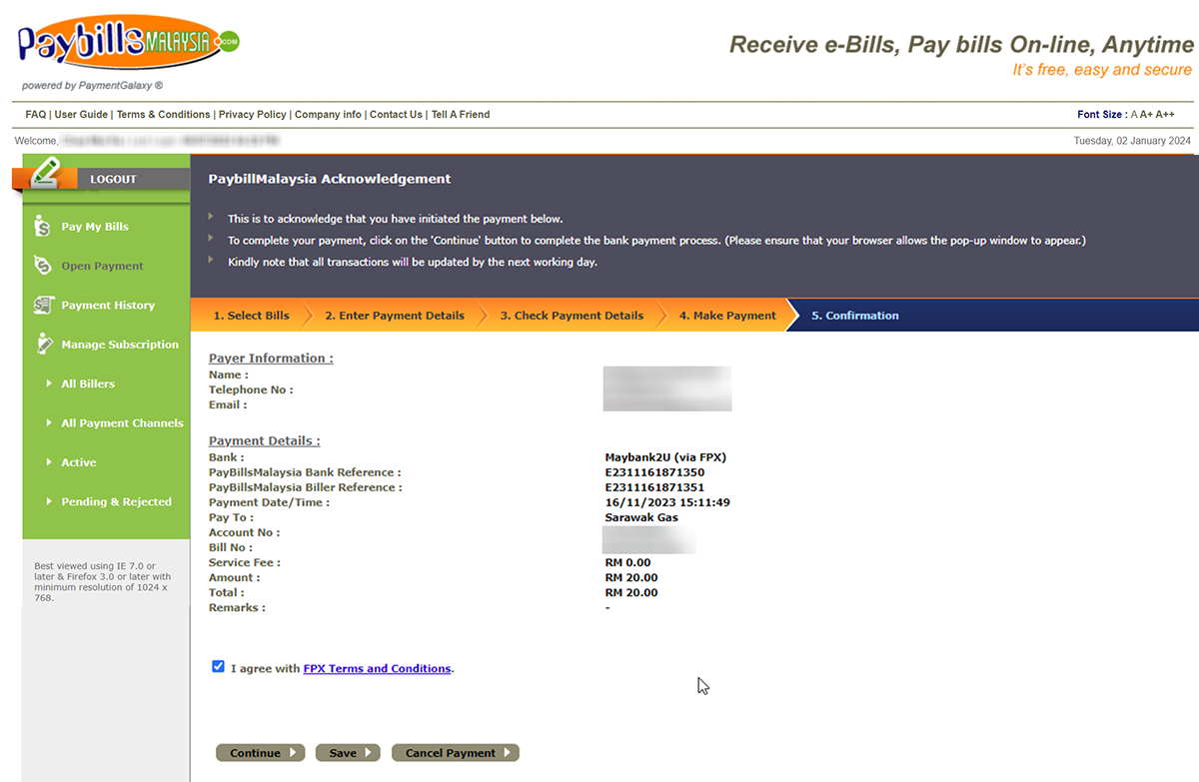Open the FPX Terms and Conditions link
The width and height of the screenshot is (1199, 782).
pyautogui.click(x=377, y=668)
